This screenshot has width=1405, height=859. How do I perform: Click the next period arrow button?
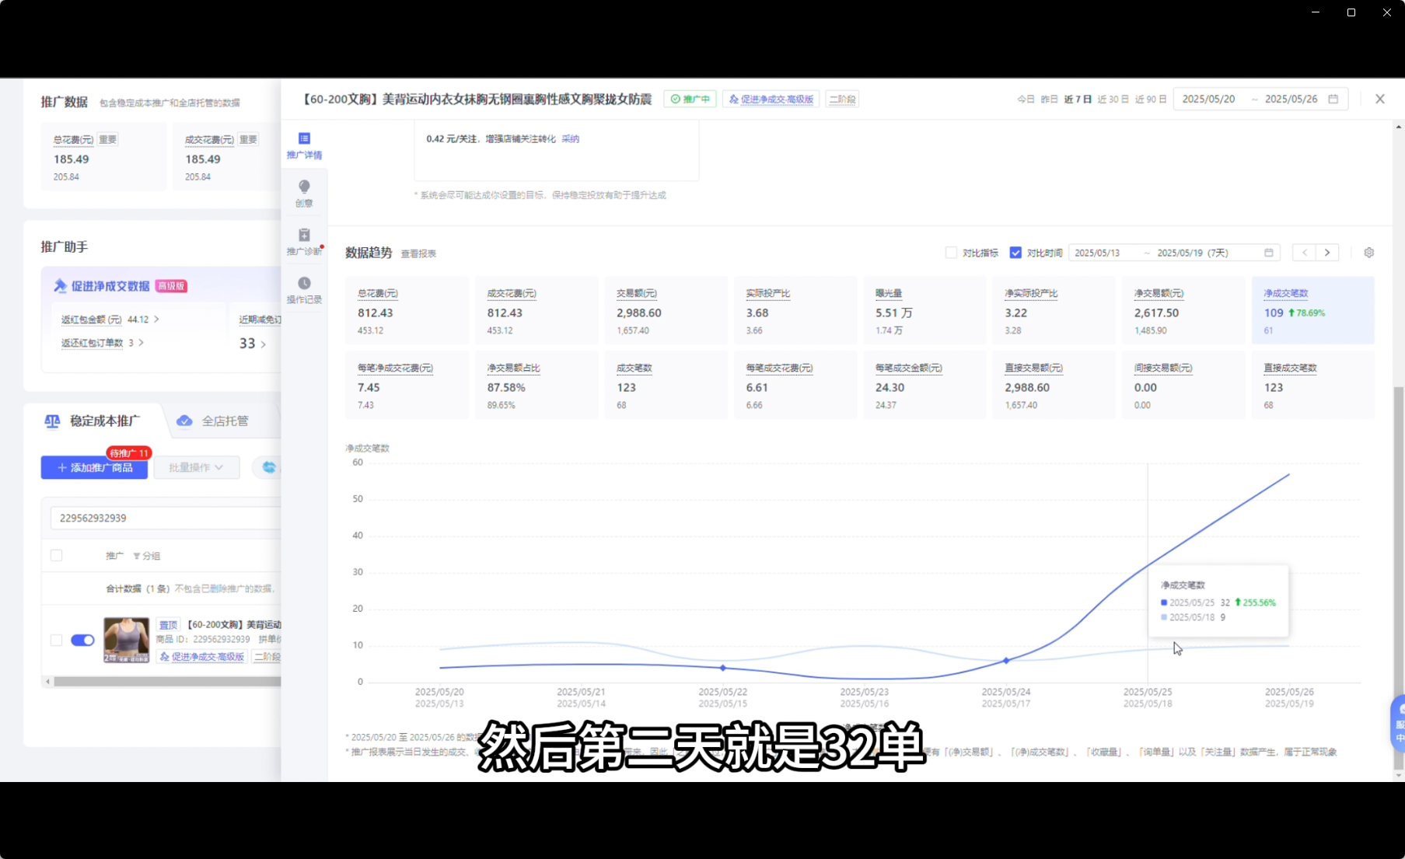1327,253
